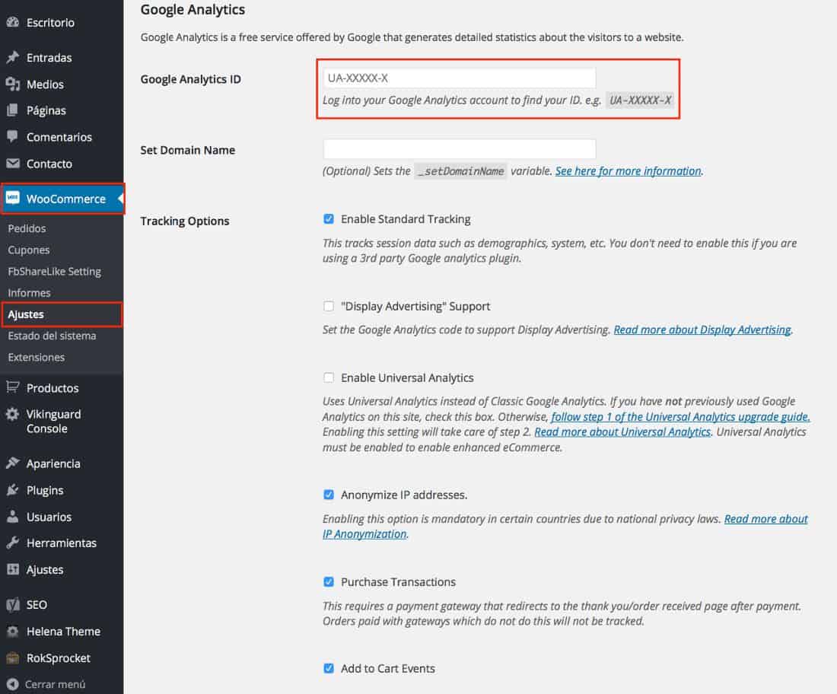Click the RokSprocket briefcase icon
Screen dimensions: 837x694
point(13,657)
